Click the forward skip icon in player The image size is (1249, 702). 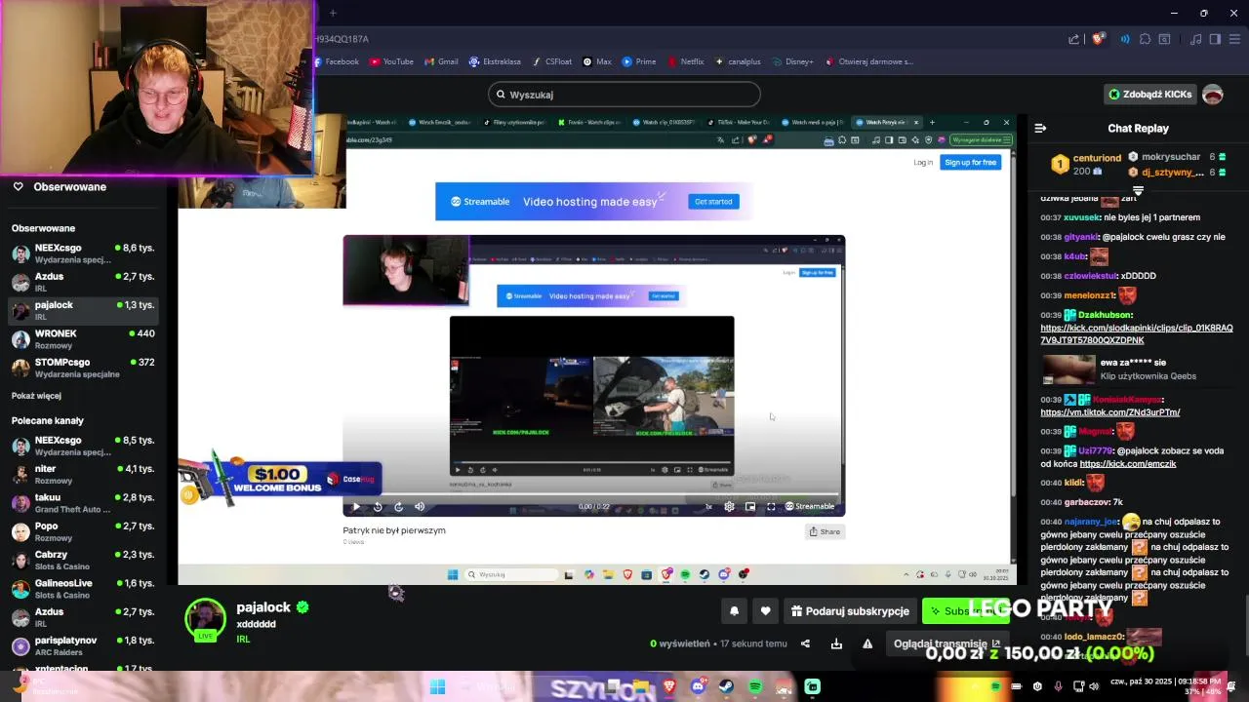tap(398, 506)
